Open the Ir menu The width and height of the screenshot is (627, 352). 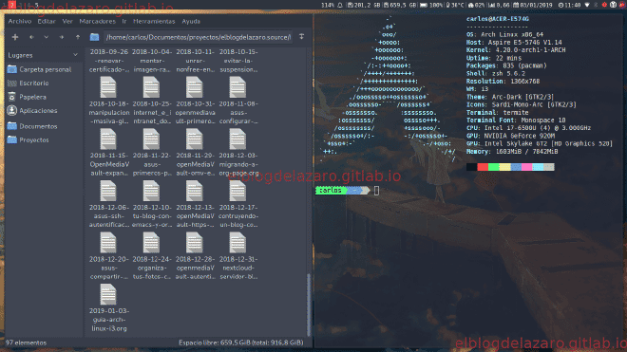point(123,21)
